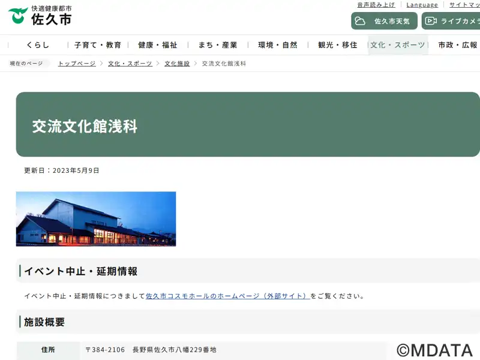Click the live camera video icon
Screen dimensions: 480x360
coord(431,21)
